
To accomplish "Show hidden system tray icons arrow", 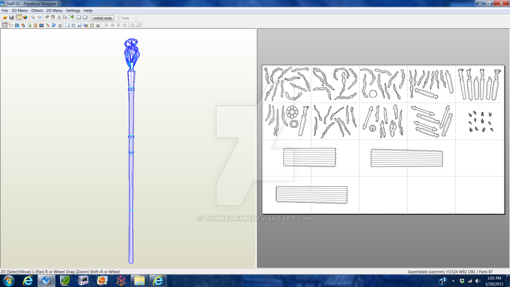I will coord(453,281).
